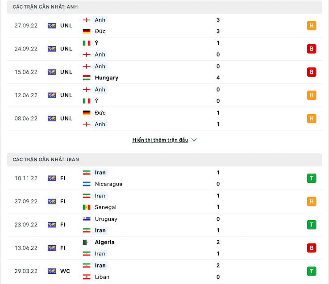329x284 pixels.
Task: Click the Hungary flag icon
Action: point(87,78)
